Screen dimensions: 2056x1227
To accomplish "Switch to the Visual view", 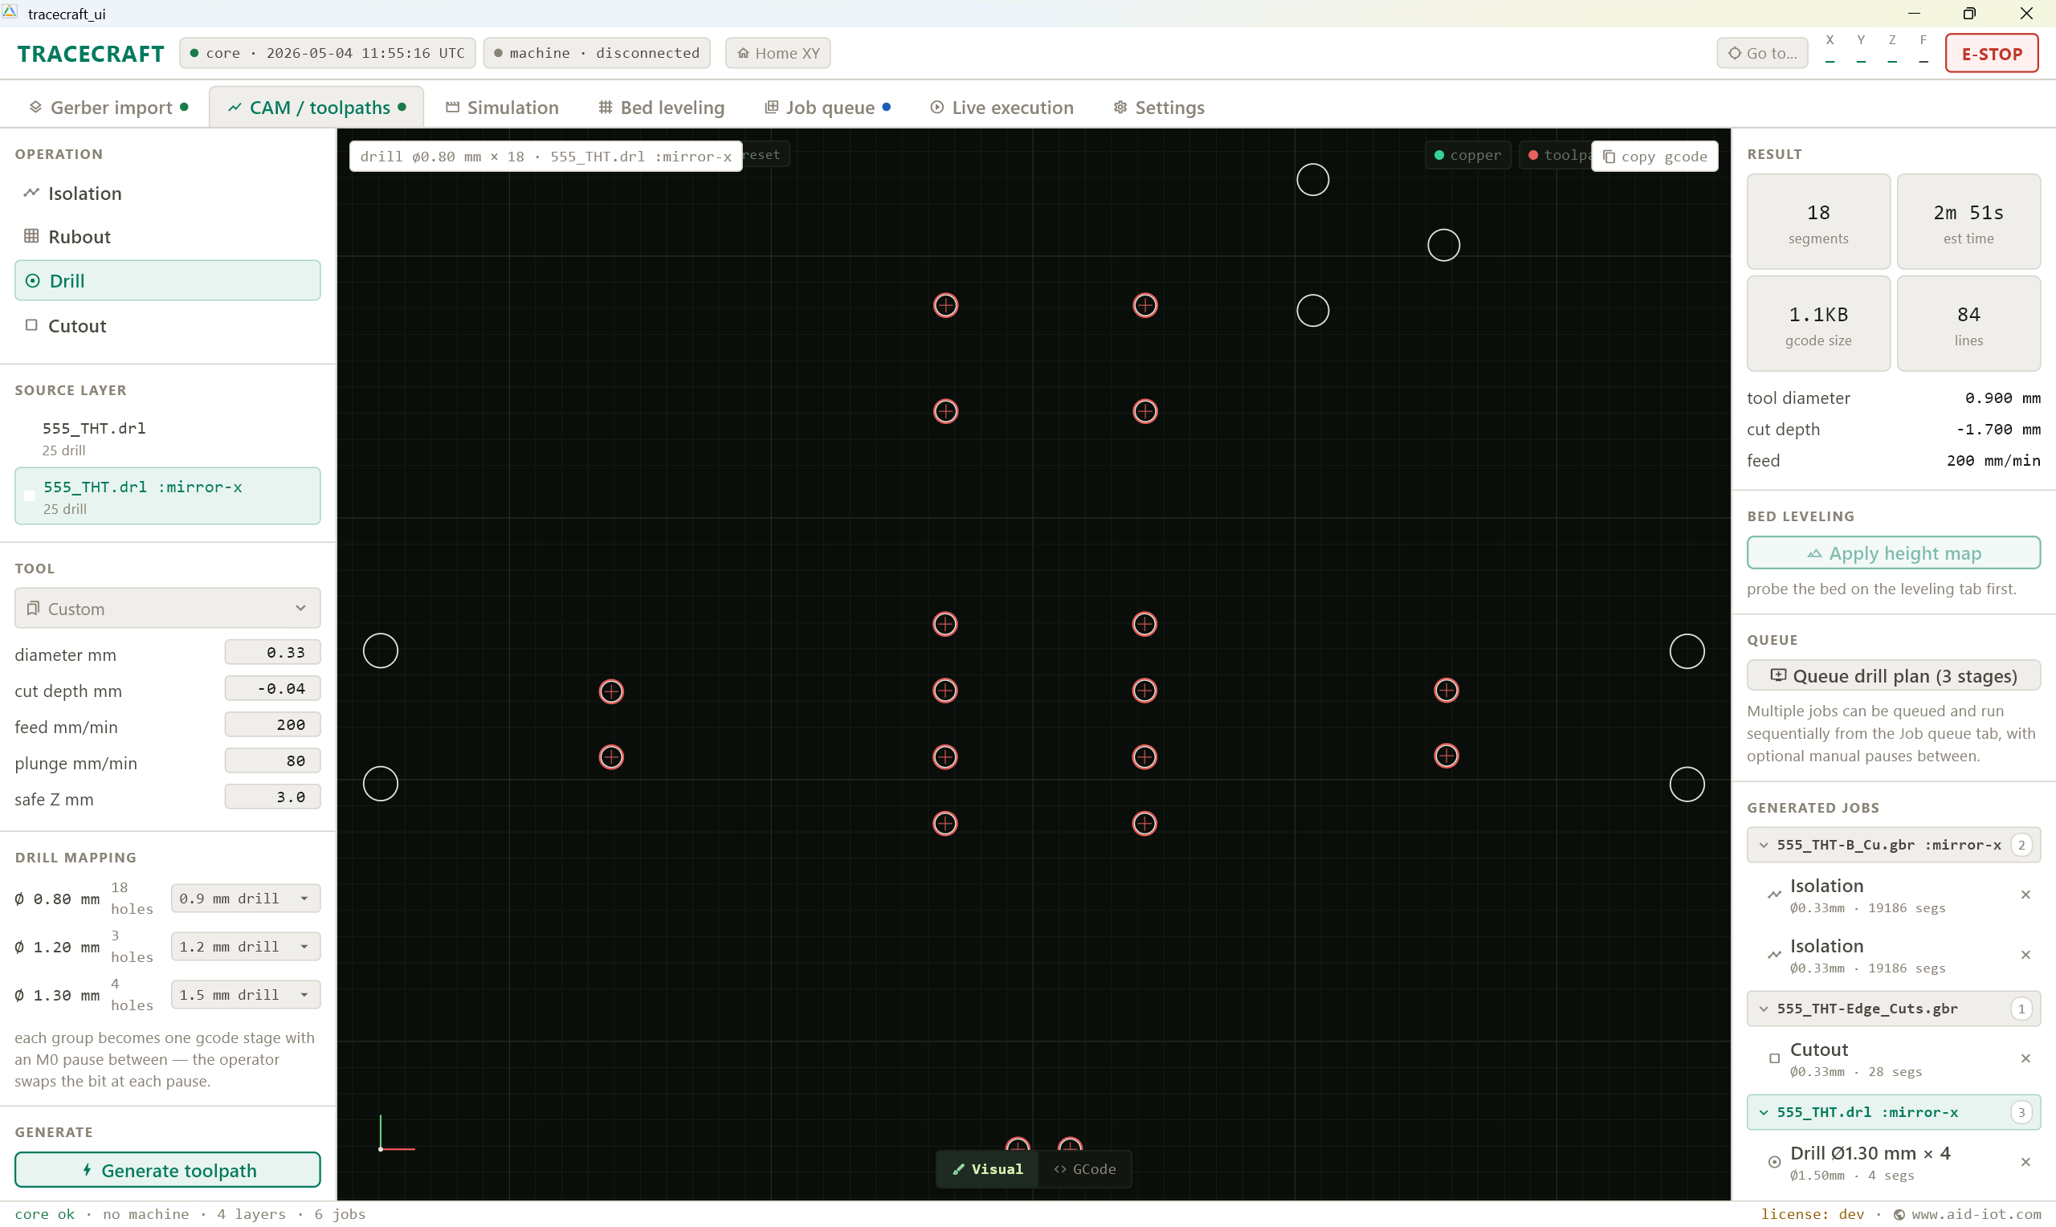I will point(987,1169).
